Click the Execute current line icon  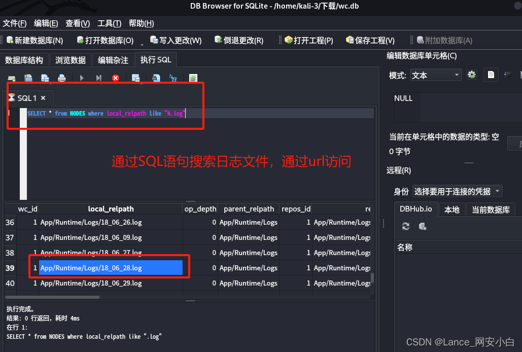(98, 78)
